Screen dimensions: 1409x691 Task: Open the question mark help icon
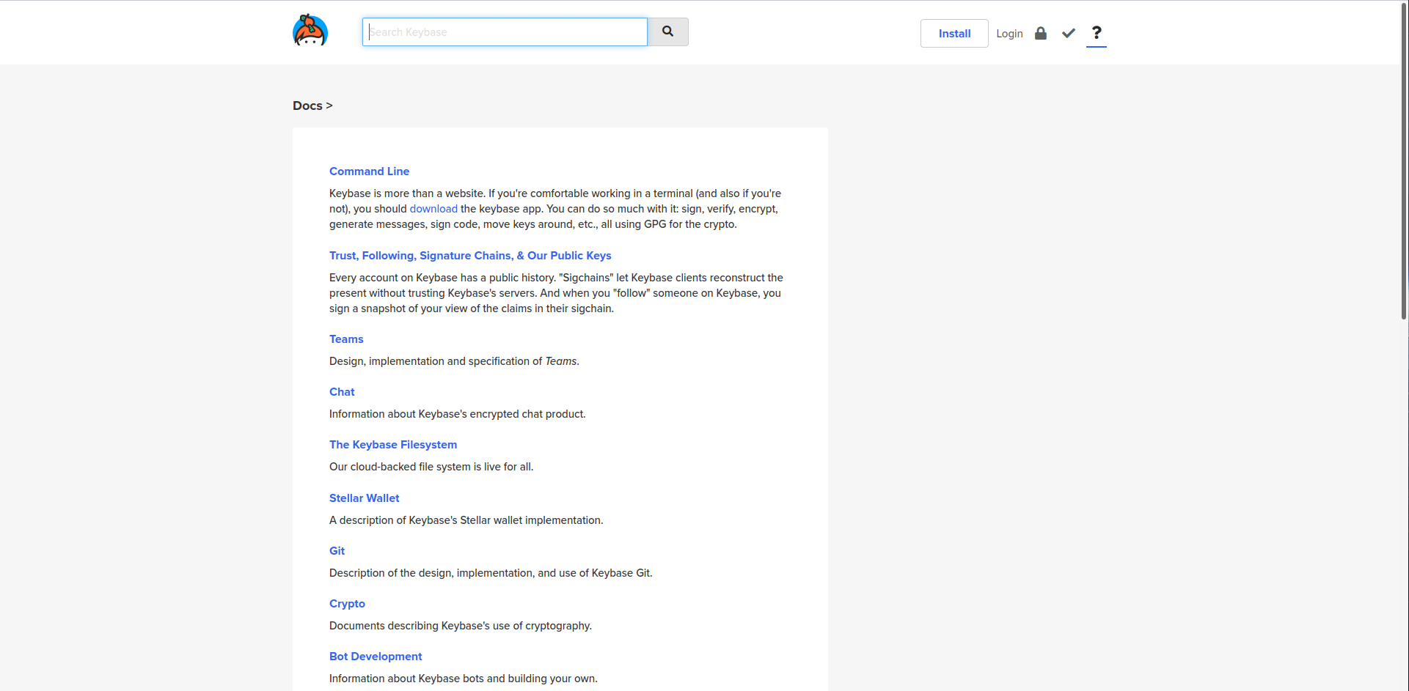click(1097, 33)
